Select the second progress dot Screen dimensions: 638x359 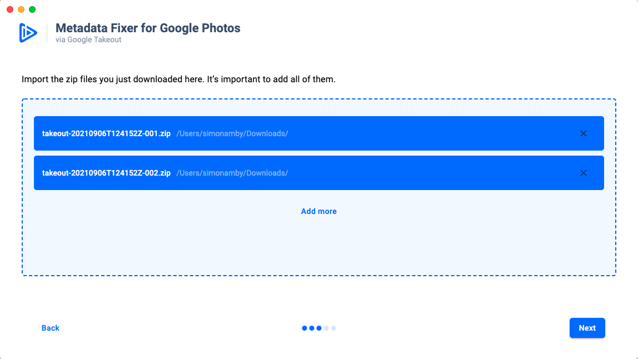(312, 328)
